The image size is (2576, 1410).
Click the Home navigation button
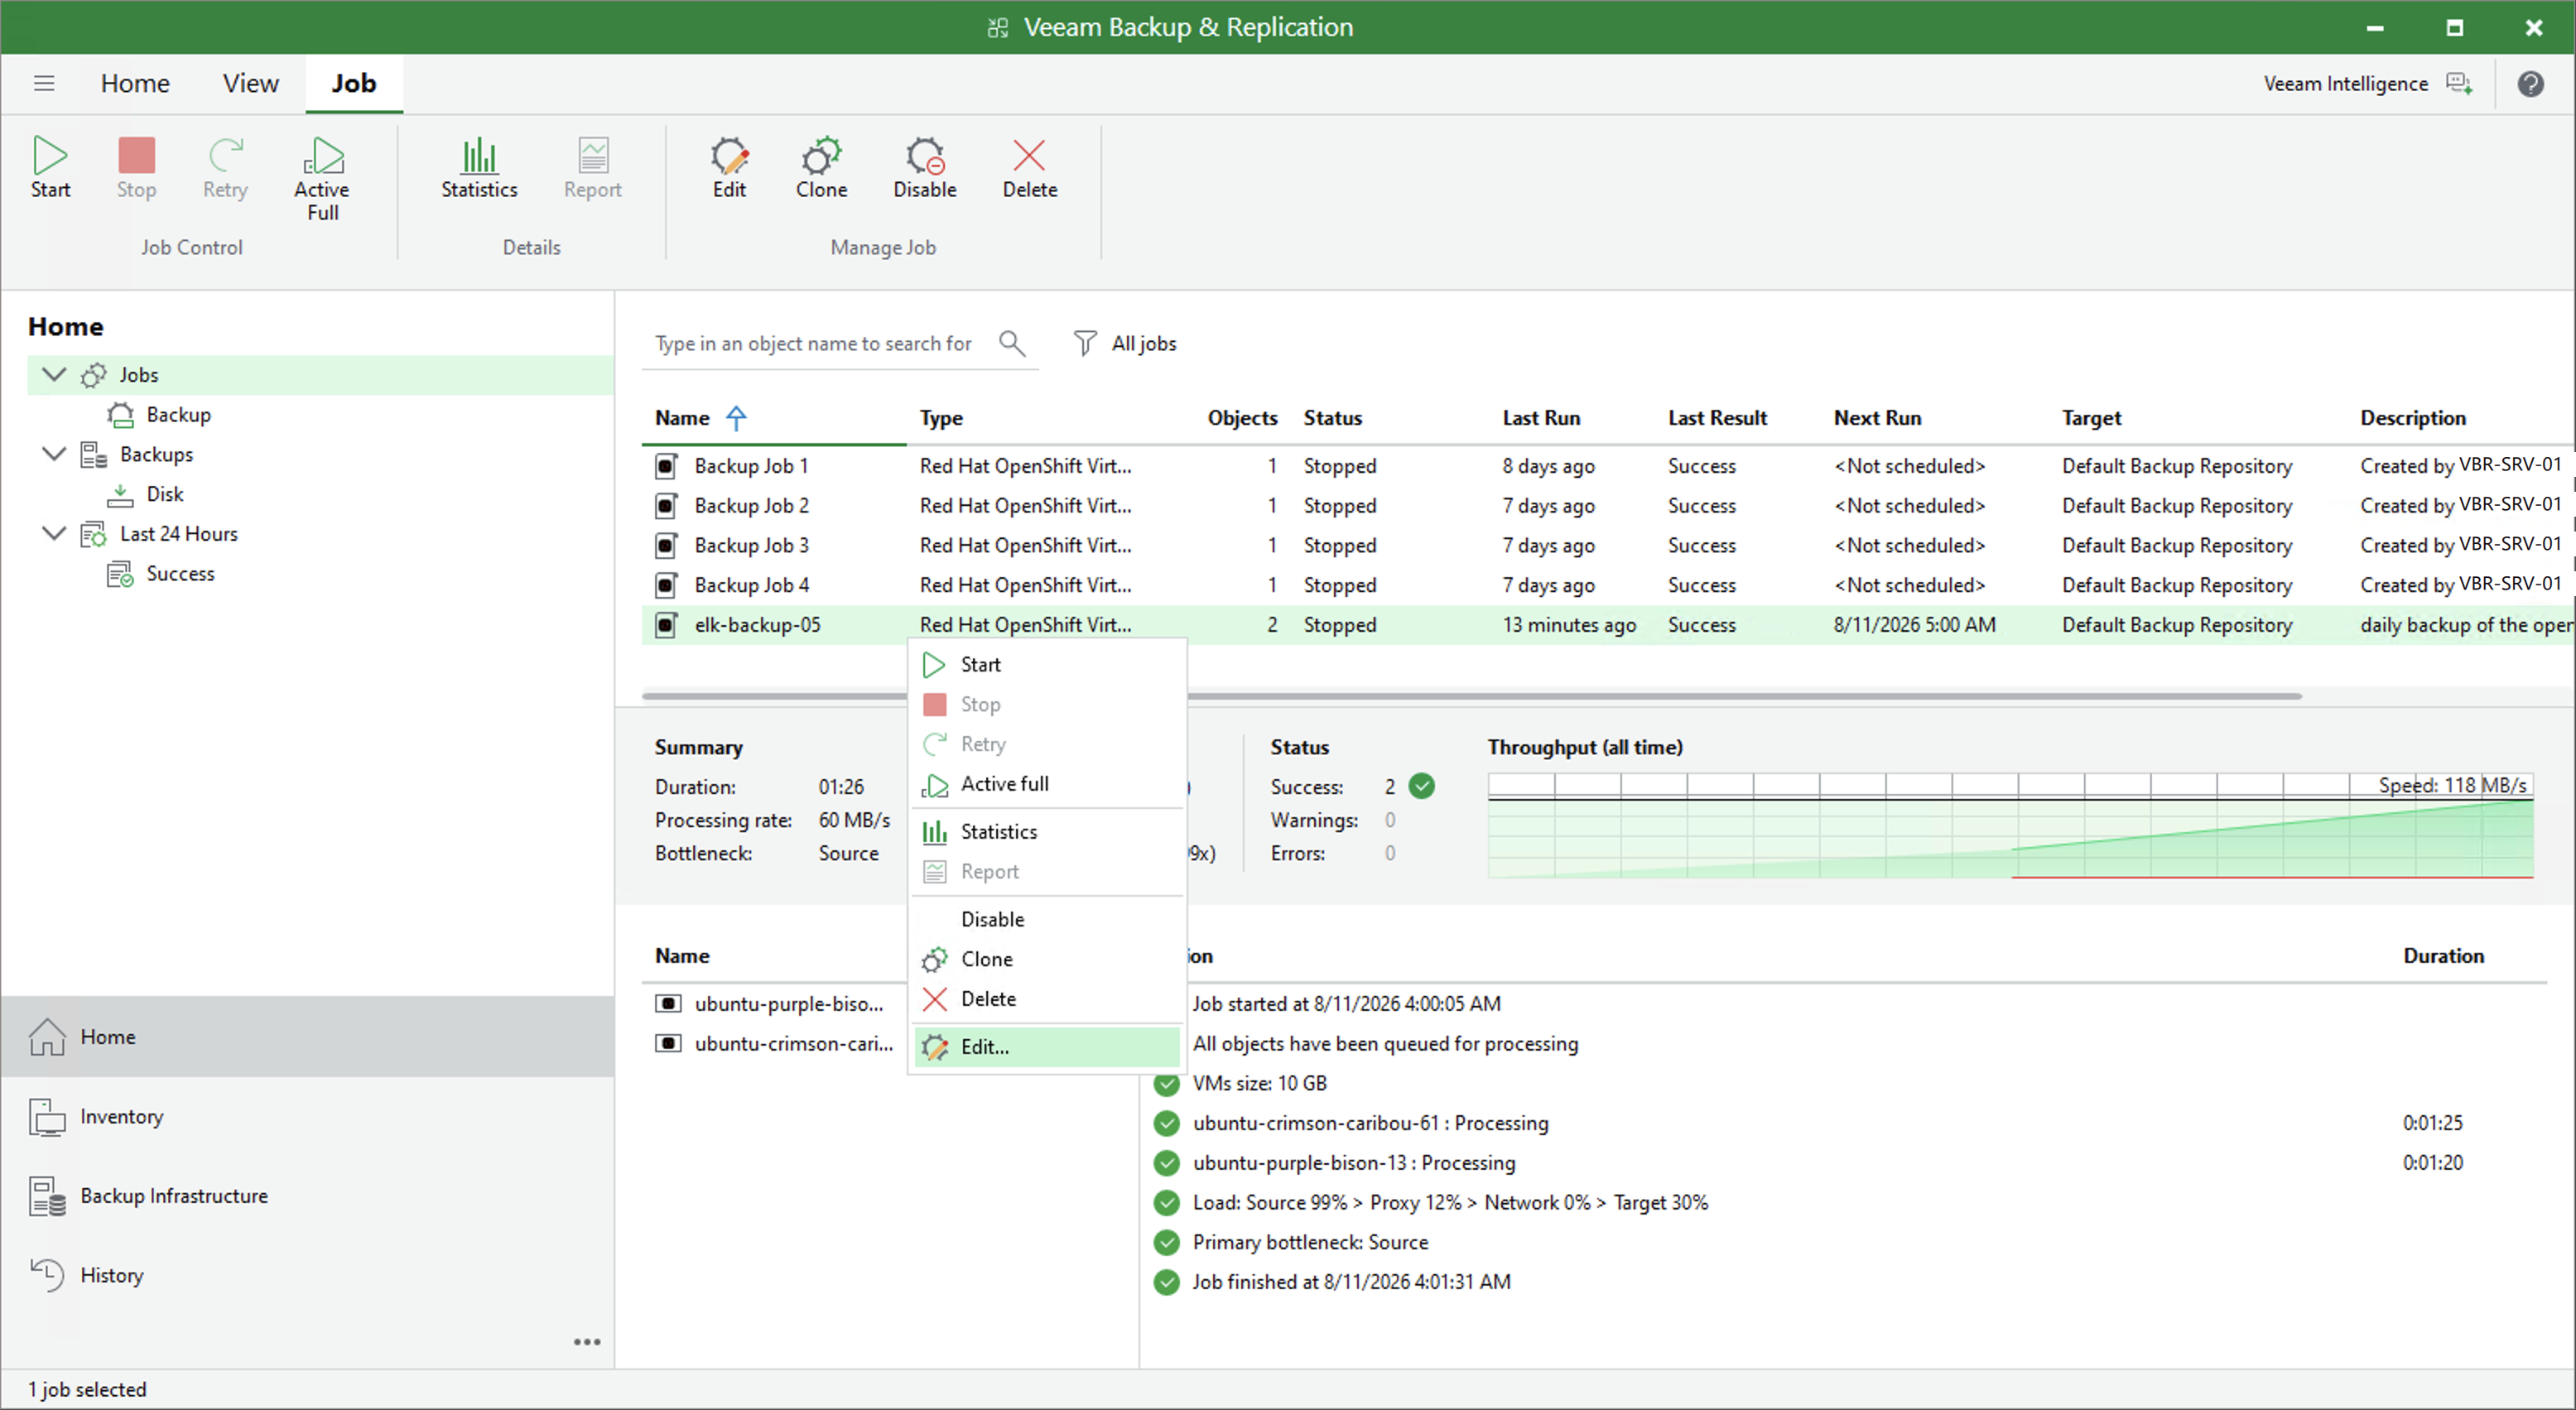(x=308, y=1037)
